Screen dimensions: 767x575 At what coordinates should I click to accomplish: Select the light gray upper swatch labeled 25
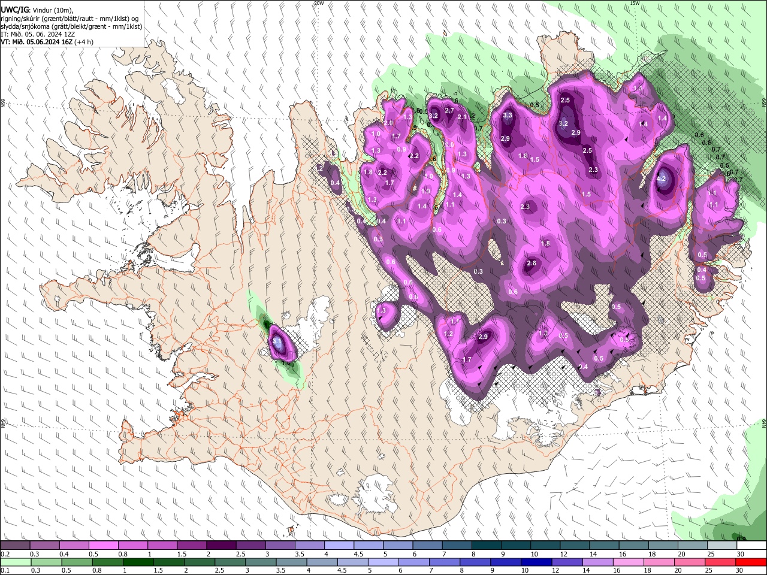(x=722, y=545)
